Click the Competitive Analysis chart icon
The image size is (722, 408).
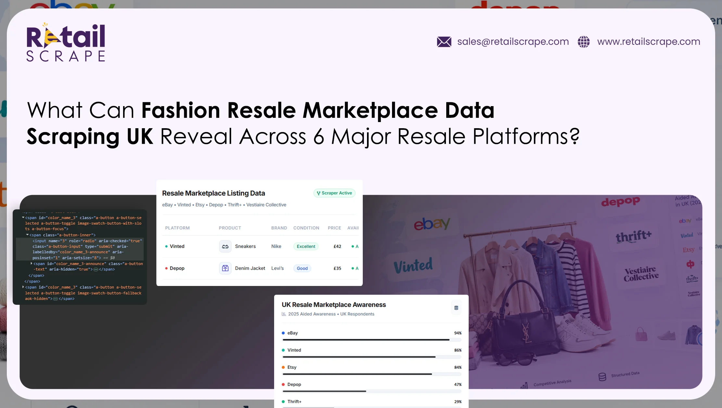pos(524,386)
